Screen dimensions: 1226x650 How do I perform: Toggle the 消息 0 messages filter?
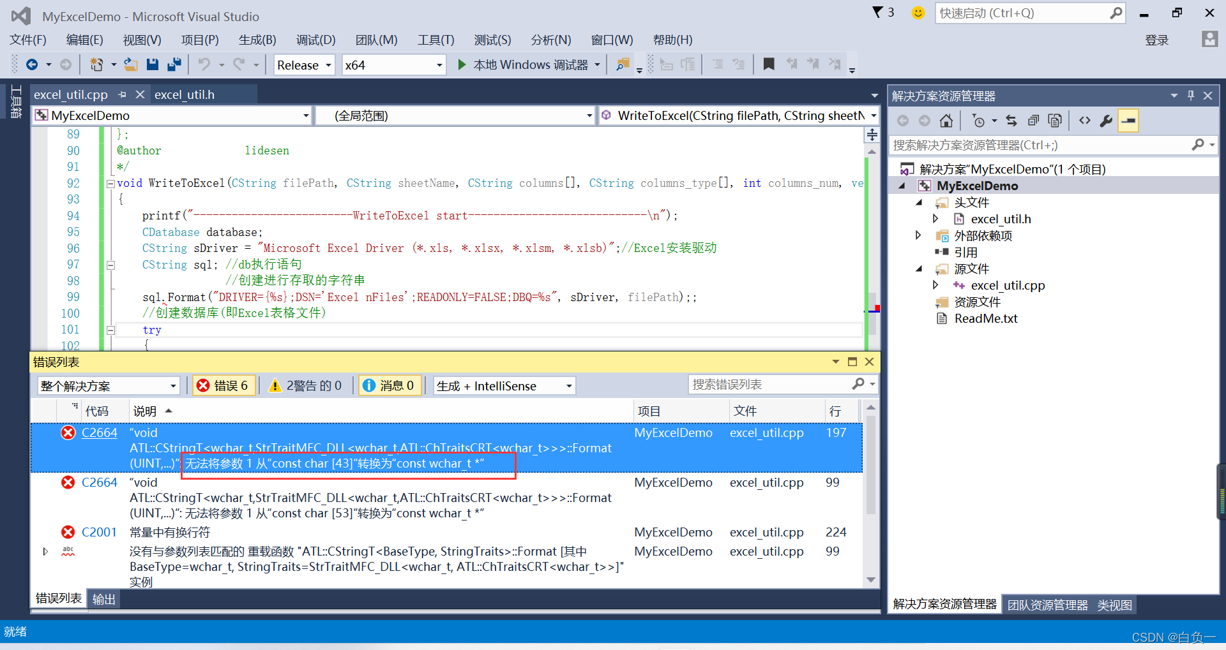click(389, 385)
